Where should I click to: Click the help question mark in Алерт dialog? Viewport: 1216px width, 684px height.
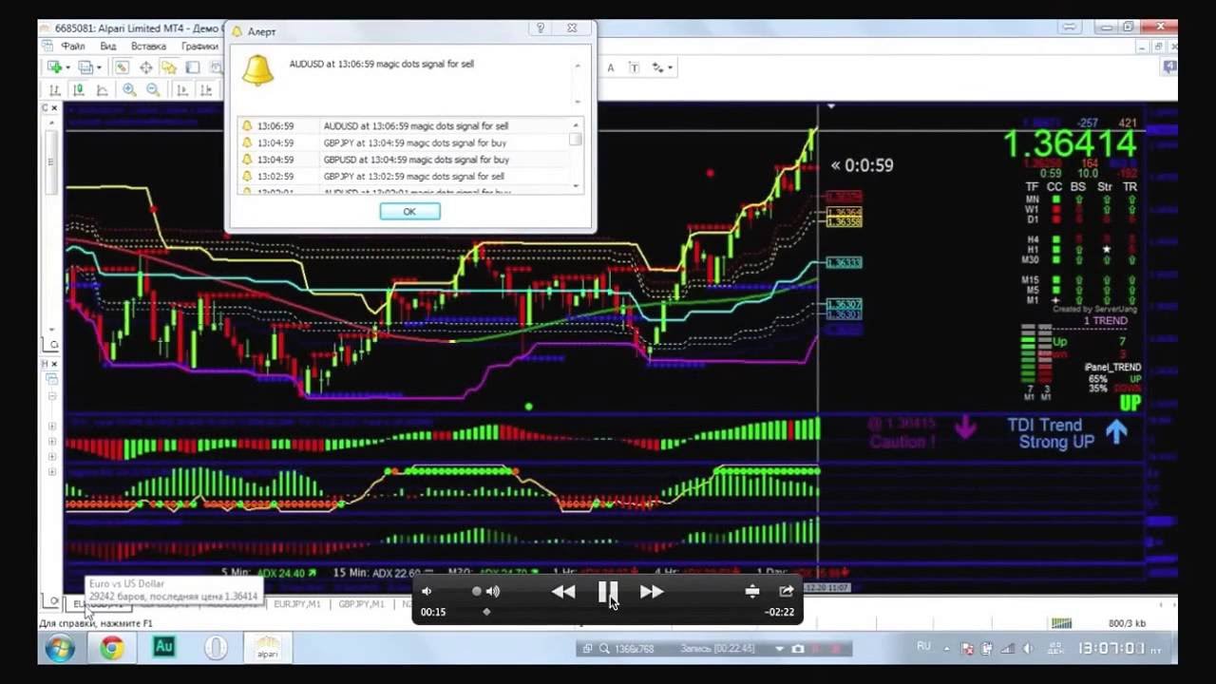541,28
